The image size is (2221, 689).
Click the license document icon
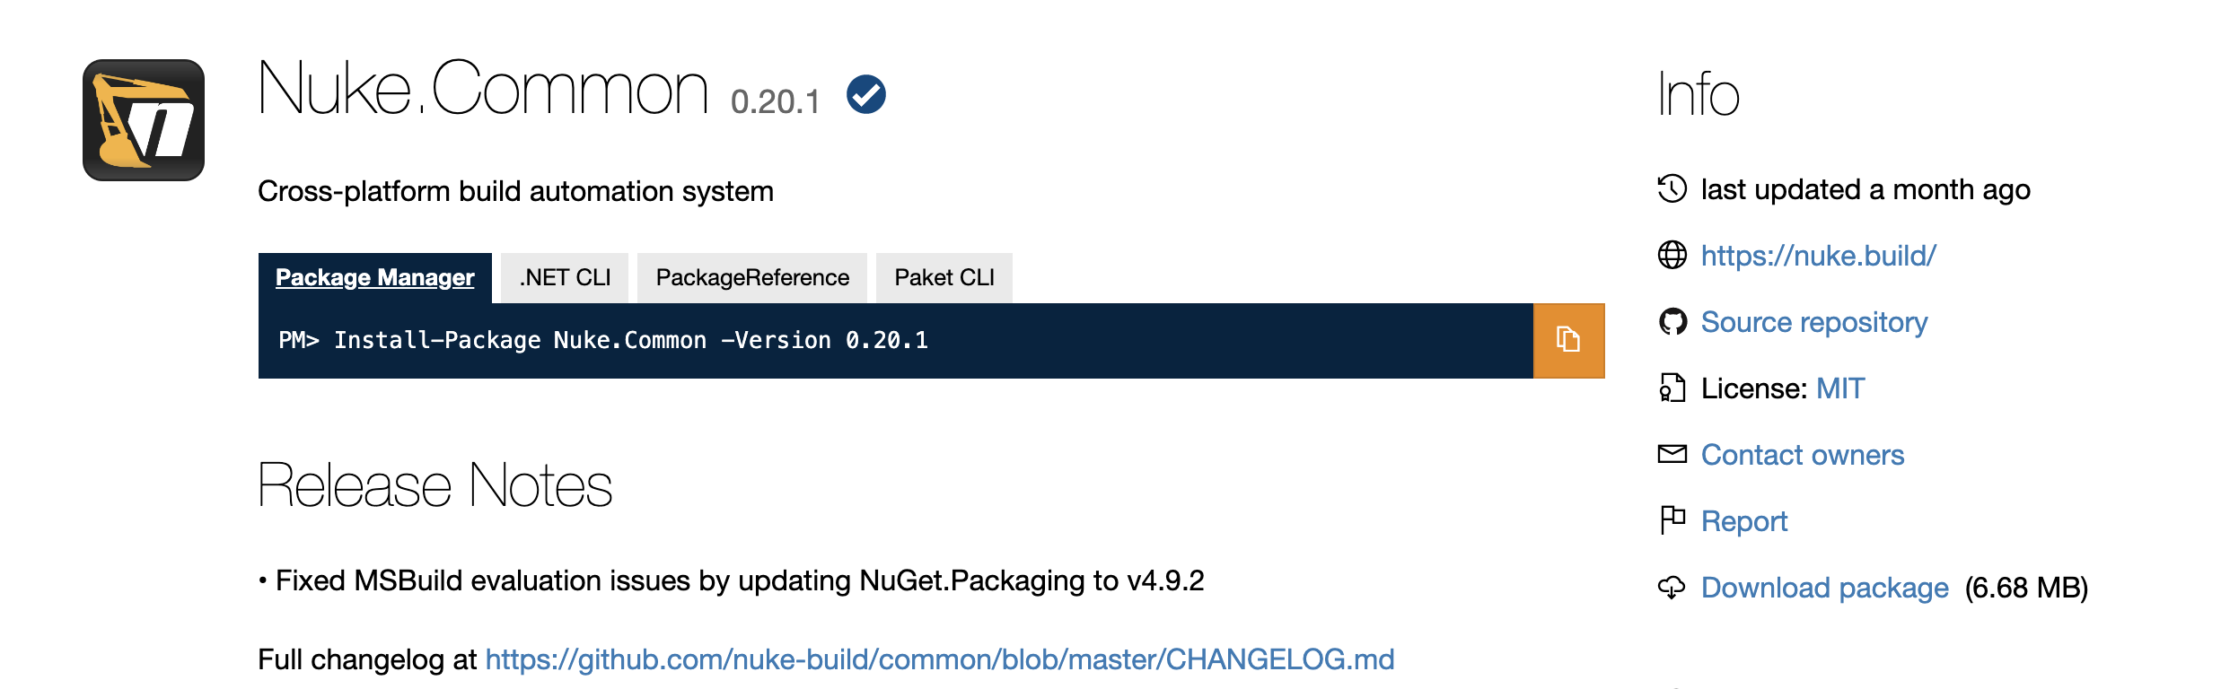point(1672,388)
